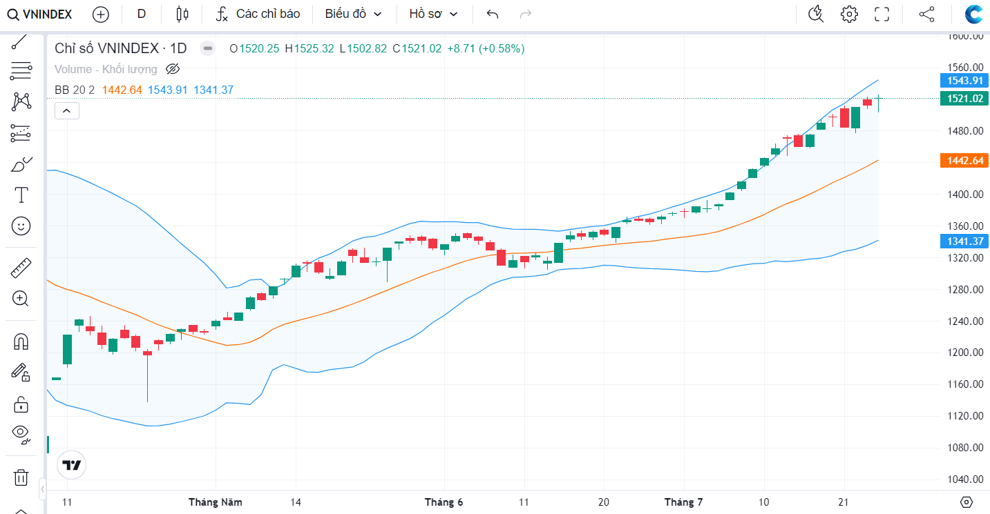Click the 1400.00 price scale value
This screenshot has width=990, height=514.
[x=964, y=195]
